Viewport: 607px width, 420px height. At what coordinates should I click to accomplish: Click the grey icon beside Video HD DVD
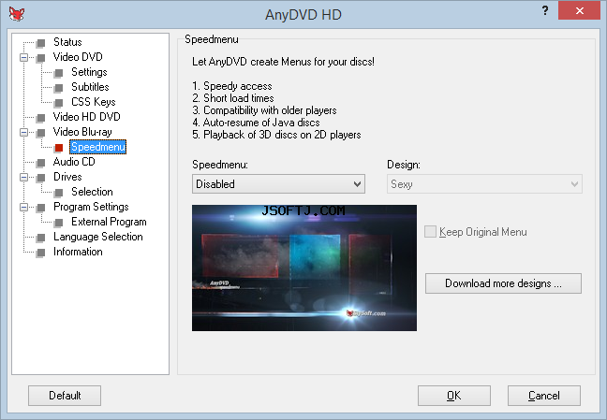[40, 118]
